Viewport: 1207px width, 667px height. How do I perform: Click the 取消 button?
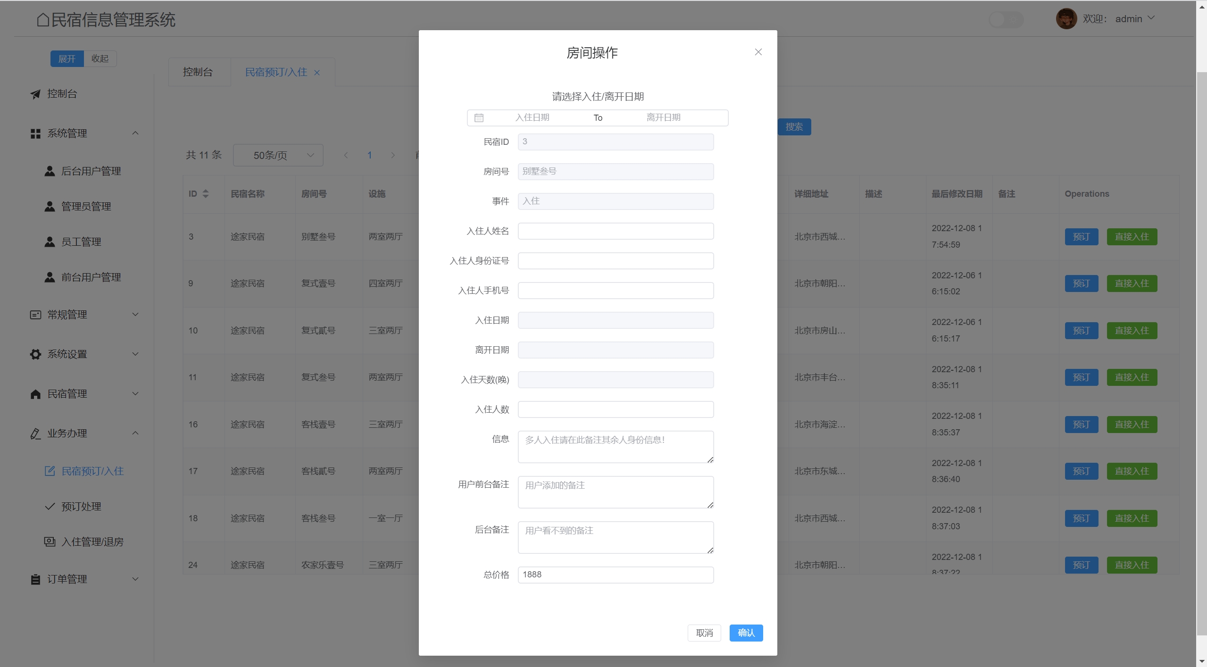click(x=704, y=633)
